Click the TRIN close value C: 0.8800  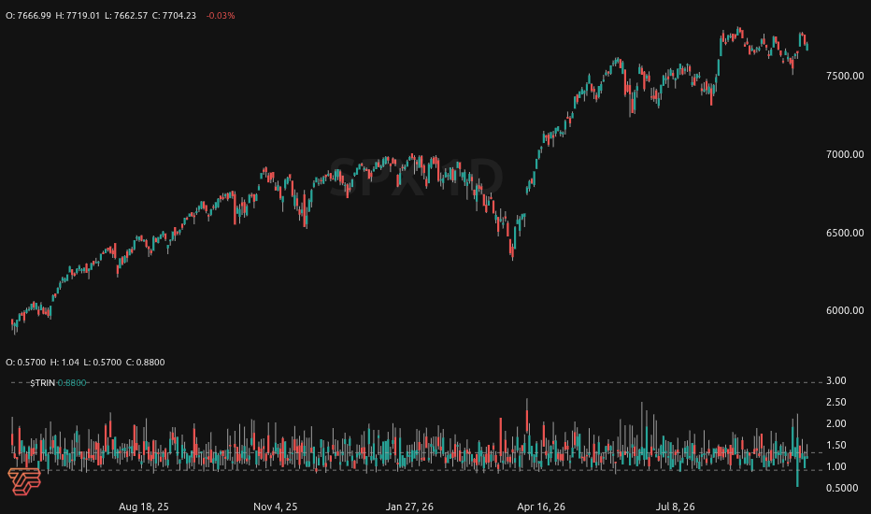tap(145, 363)
